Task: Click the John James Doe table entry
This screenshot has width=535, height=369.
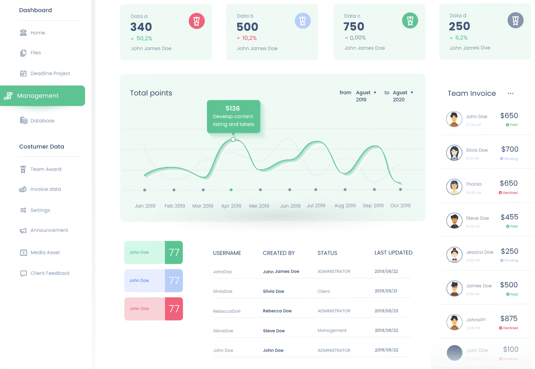Action: 281,272
